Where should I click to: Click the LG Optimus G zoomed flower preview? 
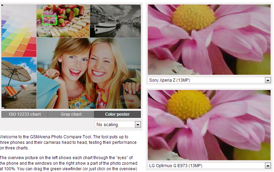click(209, 125)
